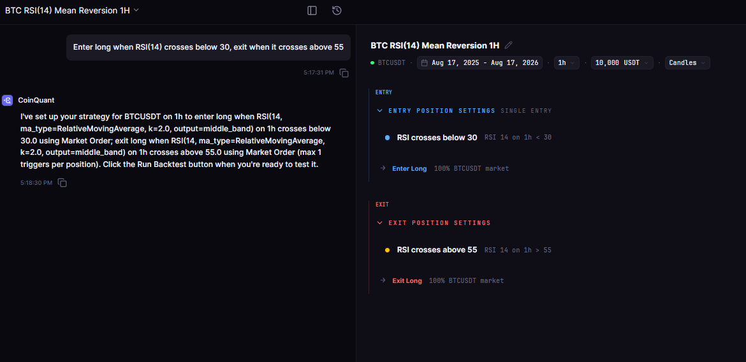This screenshot has height=362, width=746.
Task: Open the strategy title dropdown chevron
Action: [136, 10]
